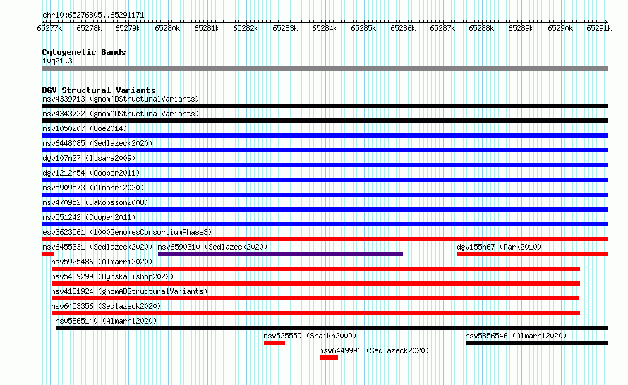The image size is (628, 385).
Task: Select the black bar under nsv5865140
Action: click(x=332, y=328)
